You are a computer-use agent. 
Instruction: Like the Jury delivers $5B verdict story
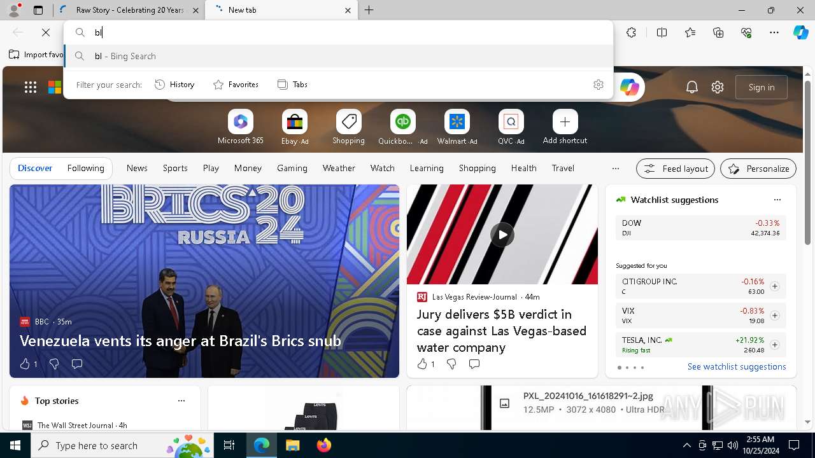pyautogui.click(x=425, y=364)
